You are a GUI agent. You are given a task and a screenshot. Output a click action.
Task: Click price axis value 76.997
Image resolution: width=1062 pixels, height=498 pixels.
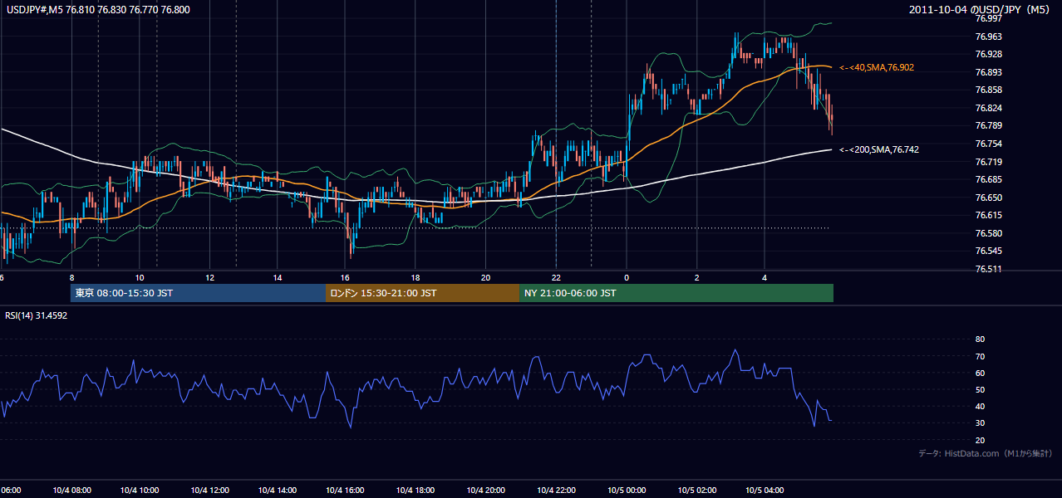(988, 18)
